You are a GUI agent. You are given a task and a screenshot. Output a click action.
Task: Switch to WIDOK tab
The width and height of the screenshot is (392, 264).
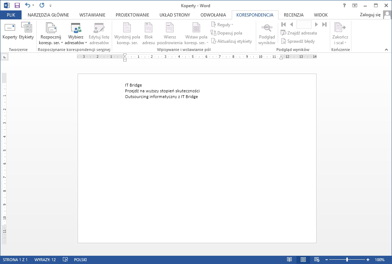321,15
